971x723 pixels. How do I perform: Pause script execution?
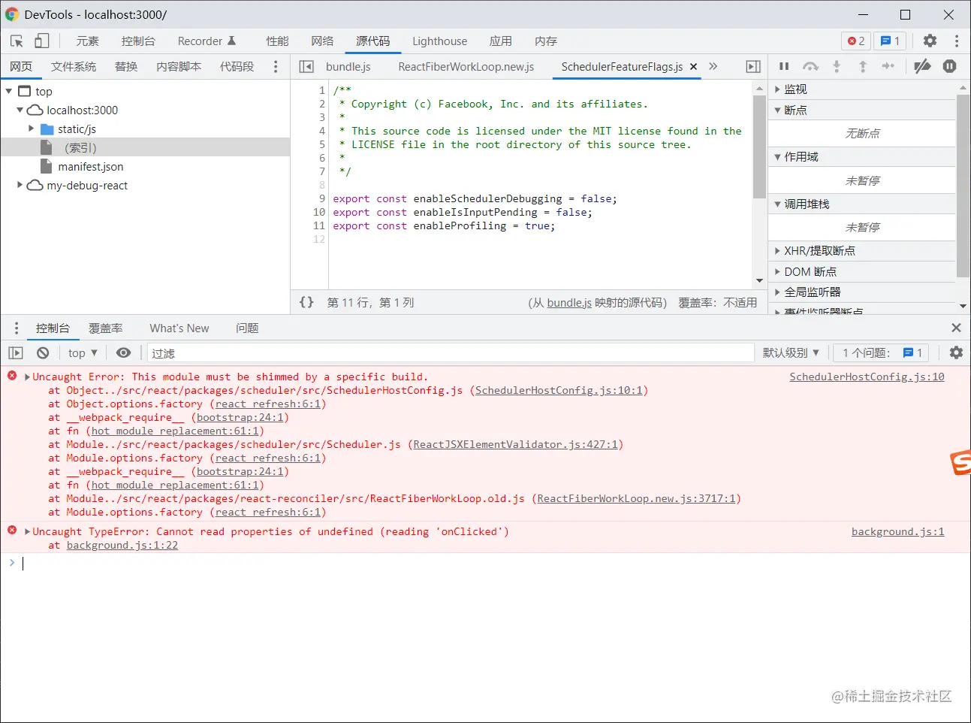[x=784, y=67]
